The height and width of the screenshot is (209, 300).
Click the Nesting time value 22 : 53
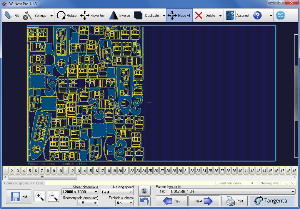(289, 183)
